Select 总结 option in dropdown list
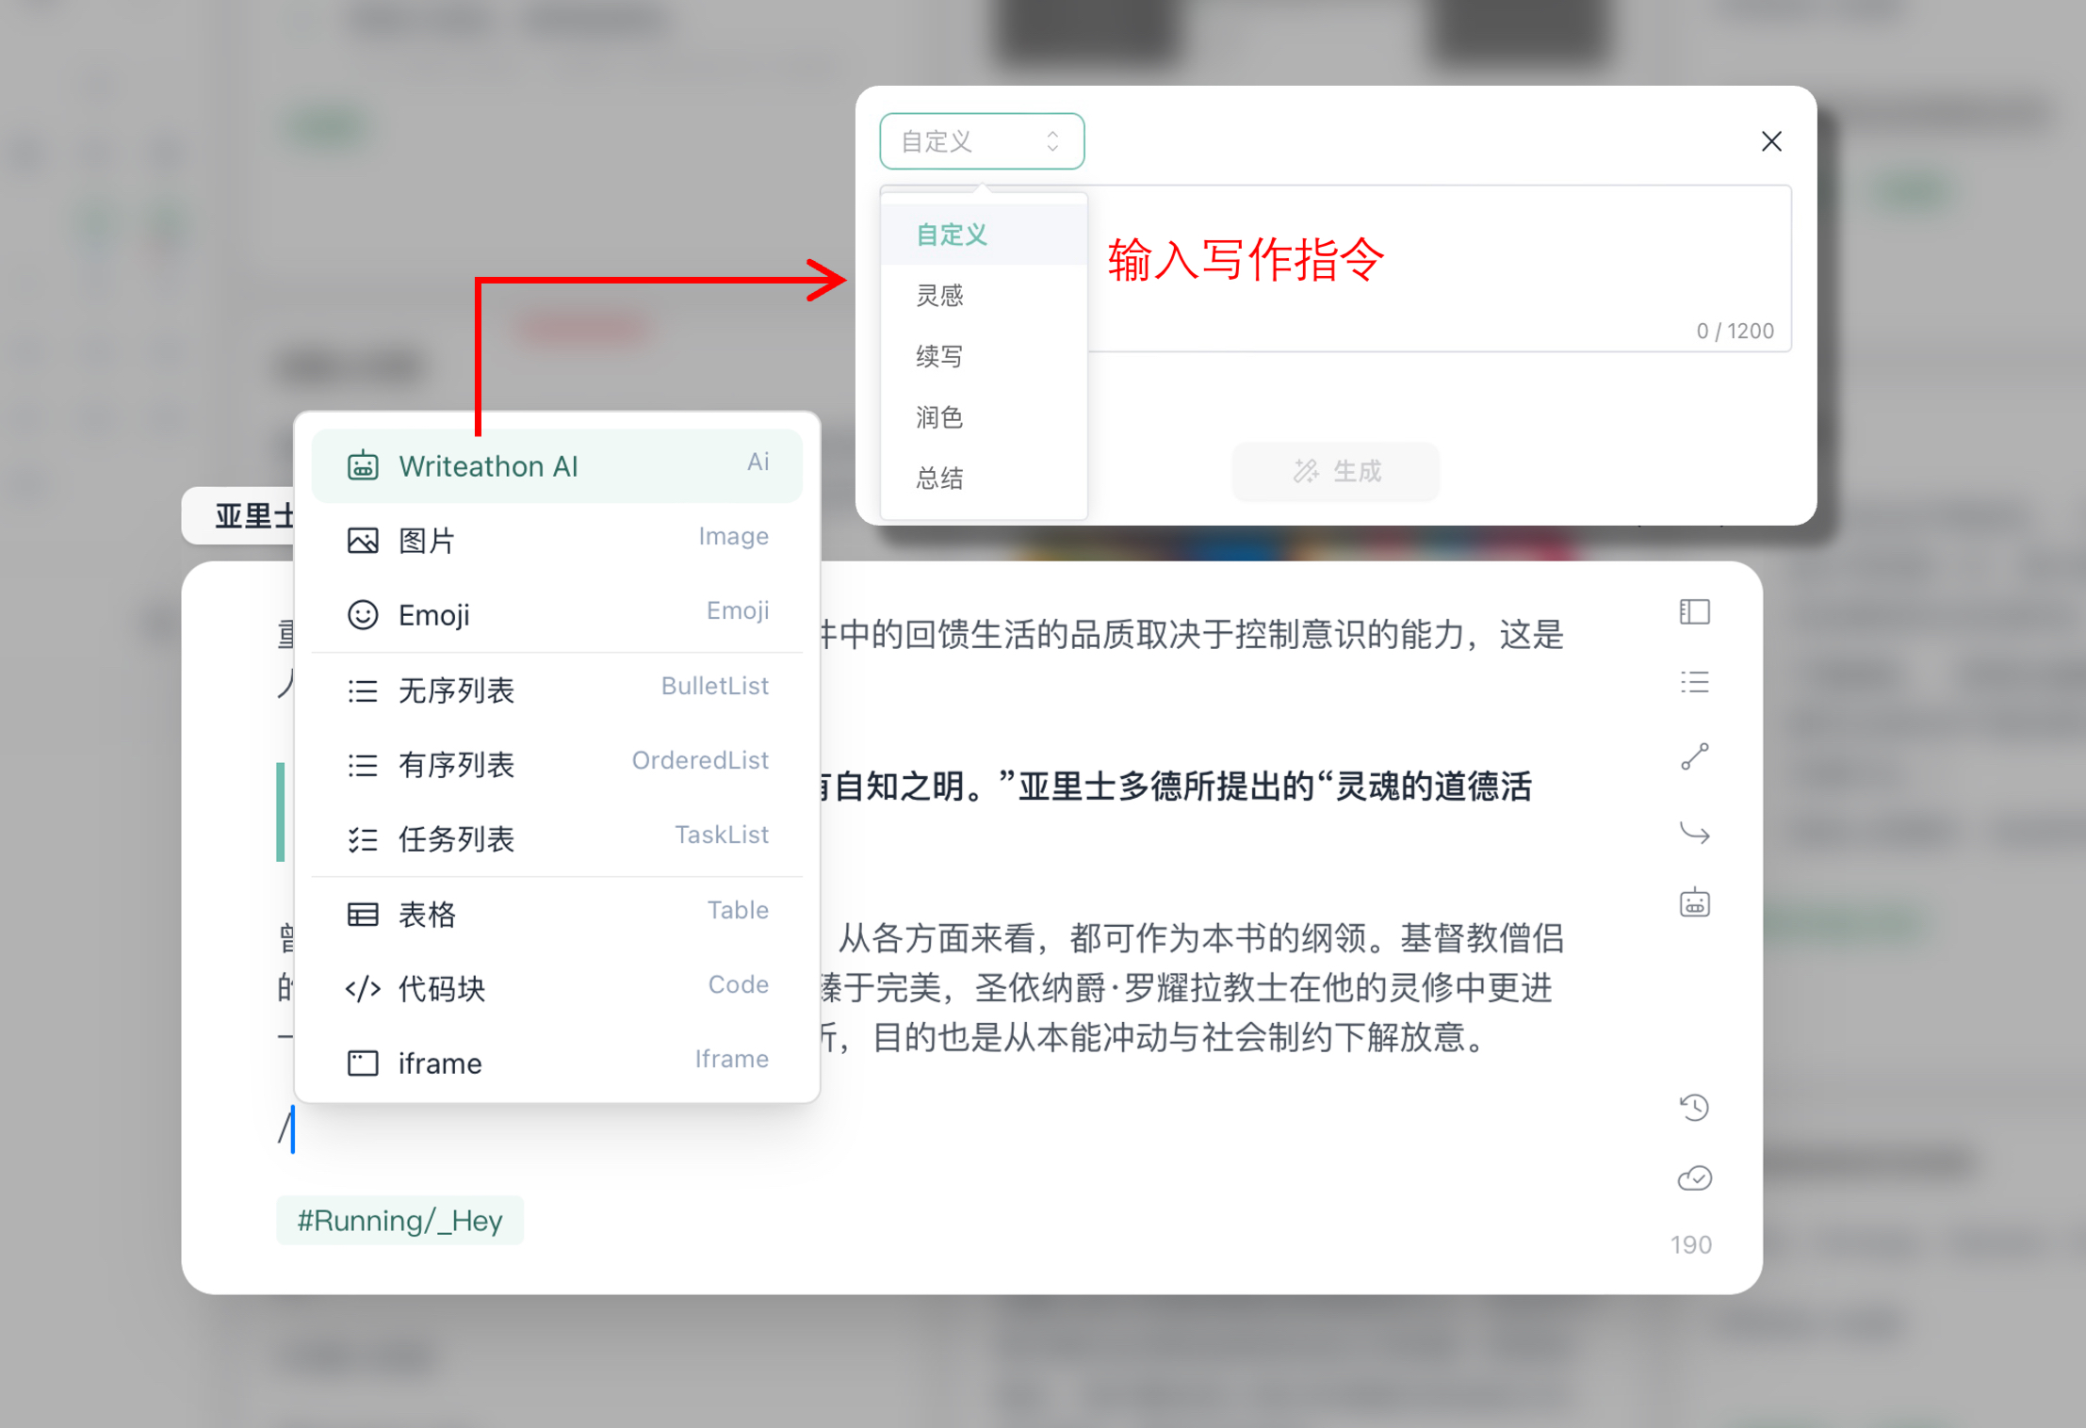 coord(984,478)
